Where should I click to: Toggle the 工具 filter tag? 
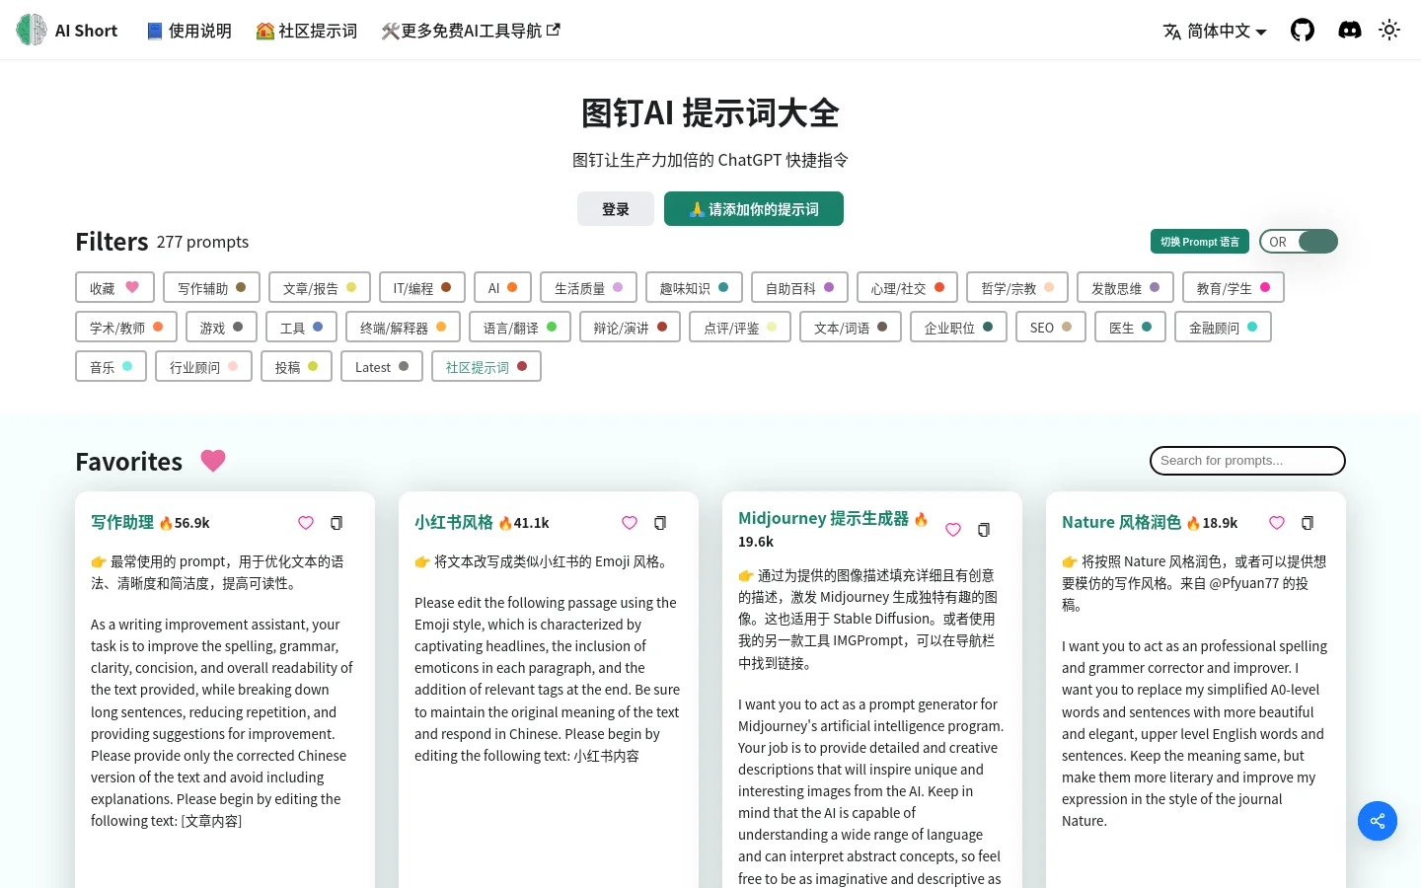[301, 327]
